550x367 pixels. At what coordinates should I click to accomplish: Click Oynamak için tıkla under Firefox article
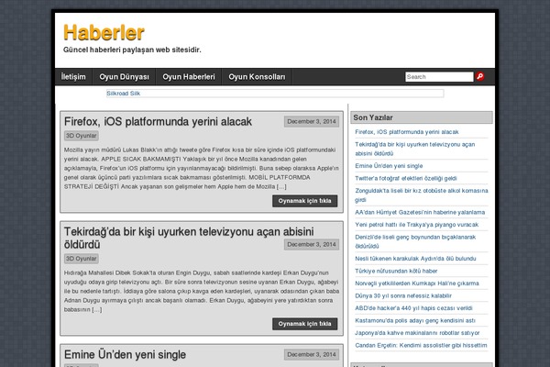[x=305, y=201]
